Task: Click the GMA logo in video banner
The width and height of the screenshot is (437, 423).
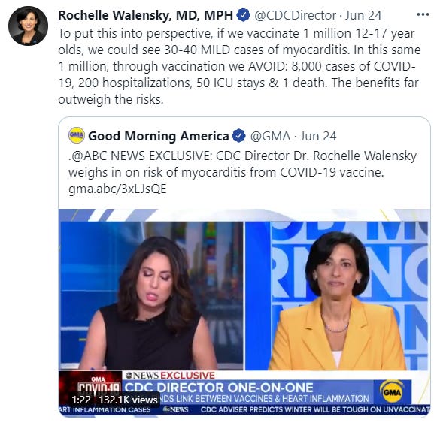Action: coord(392,392)
